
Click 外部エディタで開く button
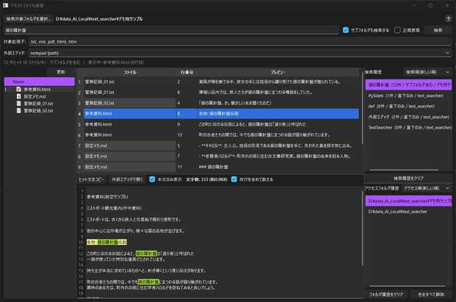[127, 179]
